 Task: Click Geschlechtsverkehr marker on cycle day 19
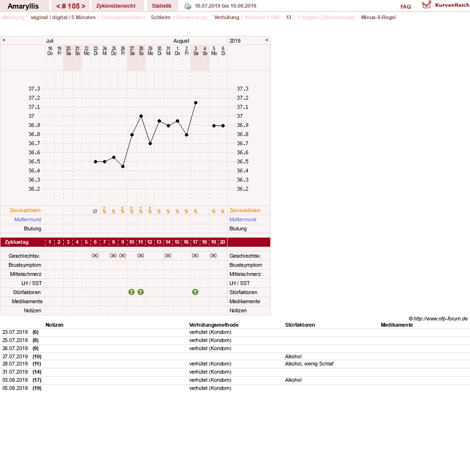(x=213, y=256)
